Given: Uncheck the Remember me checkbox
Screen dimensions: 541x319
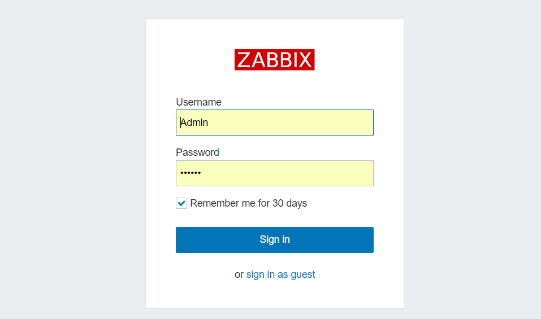Looking at the screenshot, I should 181,203.
